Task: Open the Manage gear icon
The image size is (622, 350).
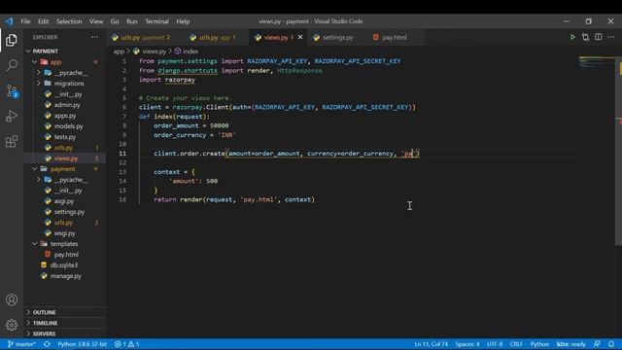Action: coord(12,325)
